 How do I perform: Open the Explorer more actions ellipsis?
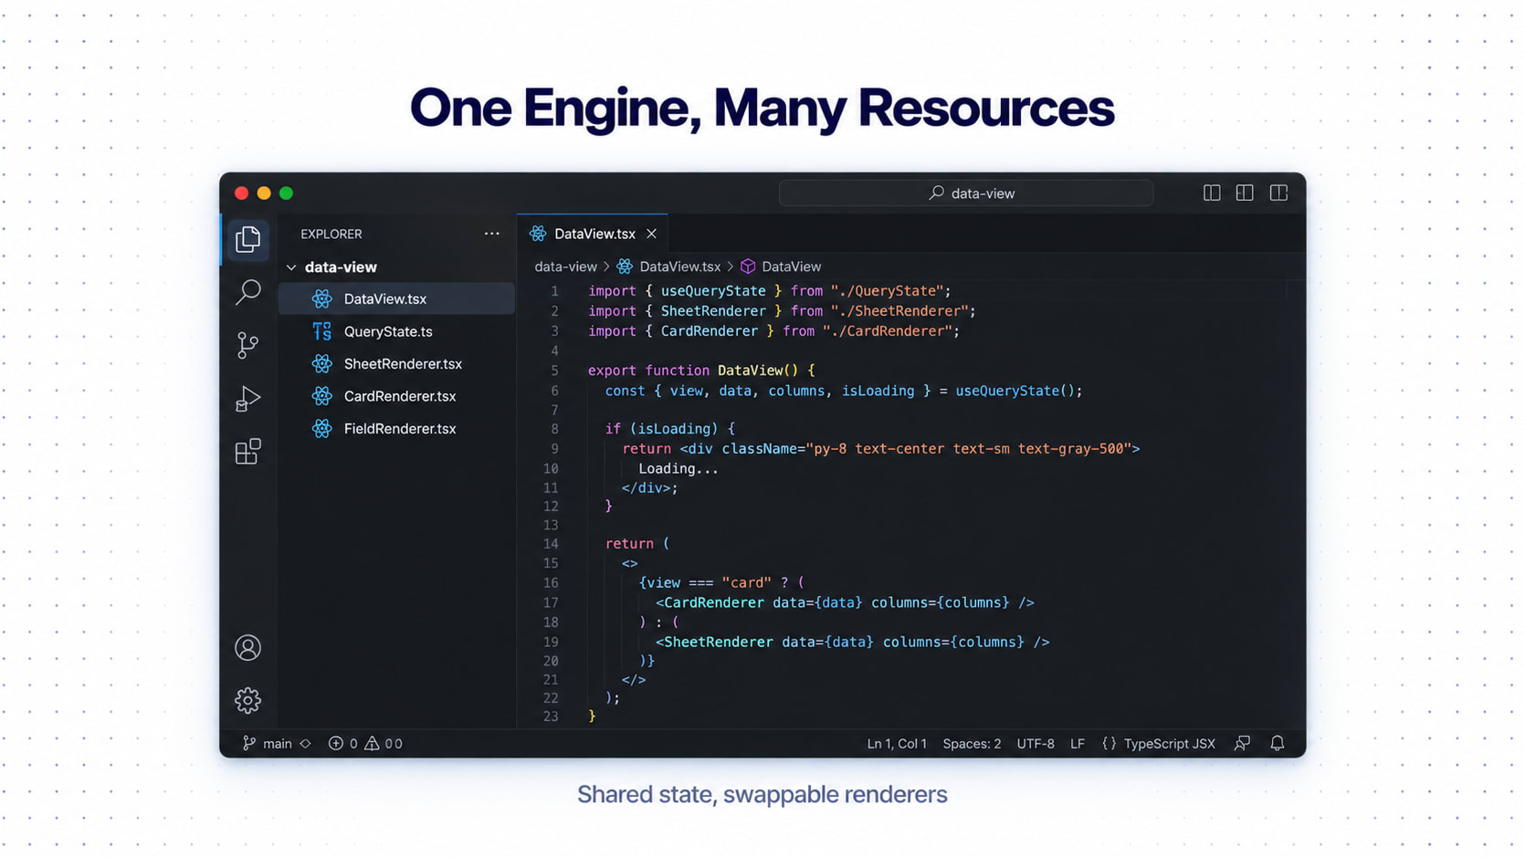[x=491, y=234]
